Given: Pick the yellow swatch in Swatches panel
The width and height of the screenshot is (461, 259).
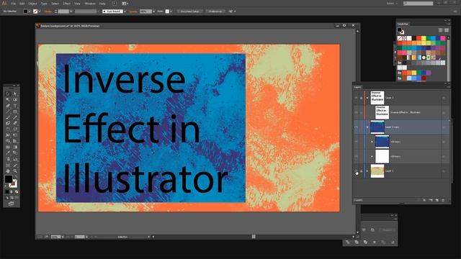Looking at the screenshot, I should (x=424, y=38).
